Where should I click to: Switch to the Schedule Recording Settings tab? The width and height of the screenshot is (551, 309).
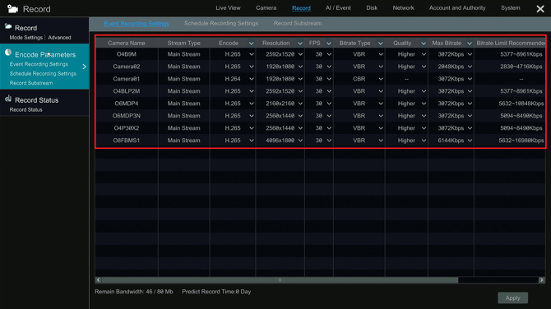pyautogui.click(x=221, y=24)
